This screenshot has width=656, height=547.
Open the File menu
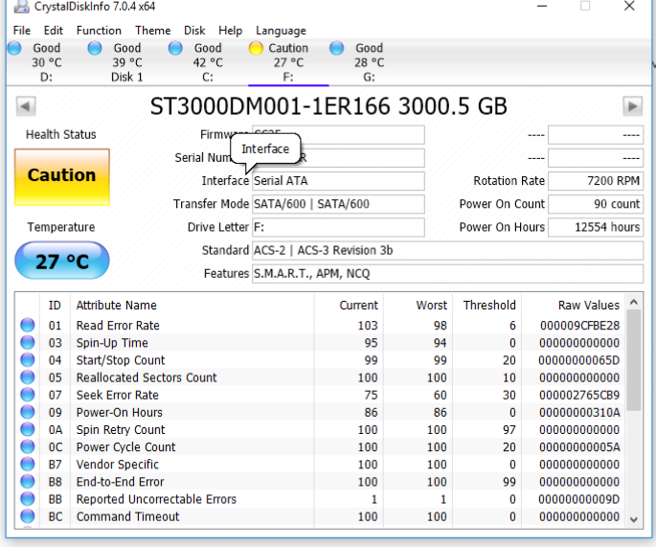pyautogui.click(x=22, y=31)
